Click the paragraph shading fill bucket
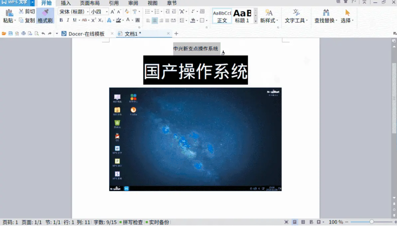The image size is (397, 226). coord(192,20)
